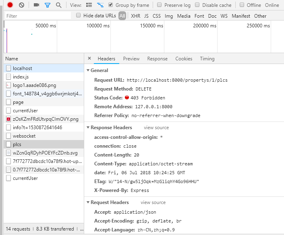Screen dimensions: 284x235
Task: Enable Preserve log checkbox
Action: pos(159,5)
